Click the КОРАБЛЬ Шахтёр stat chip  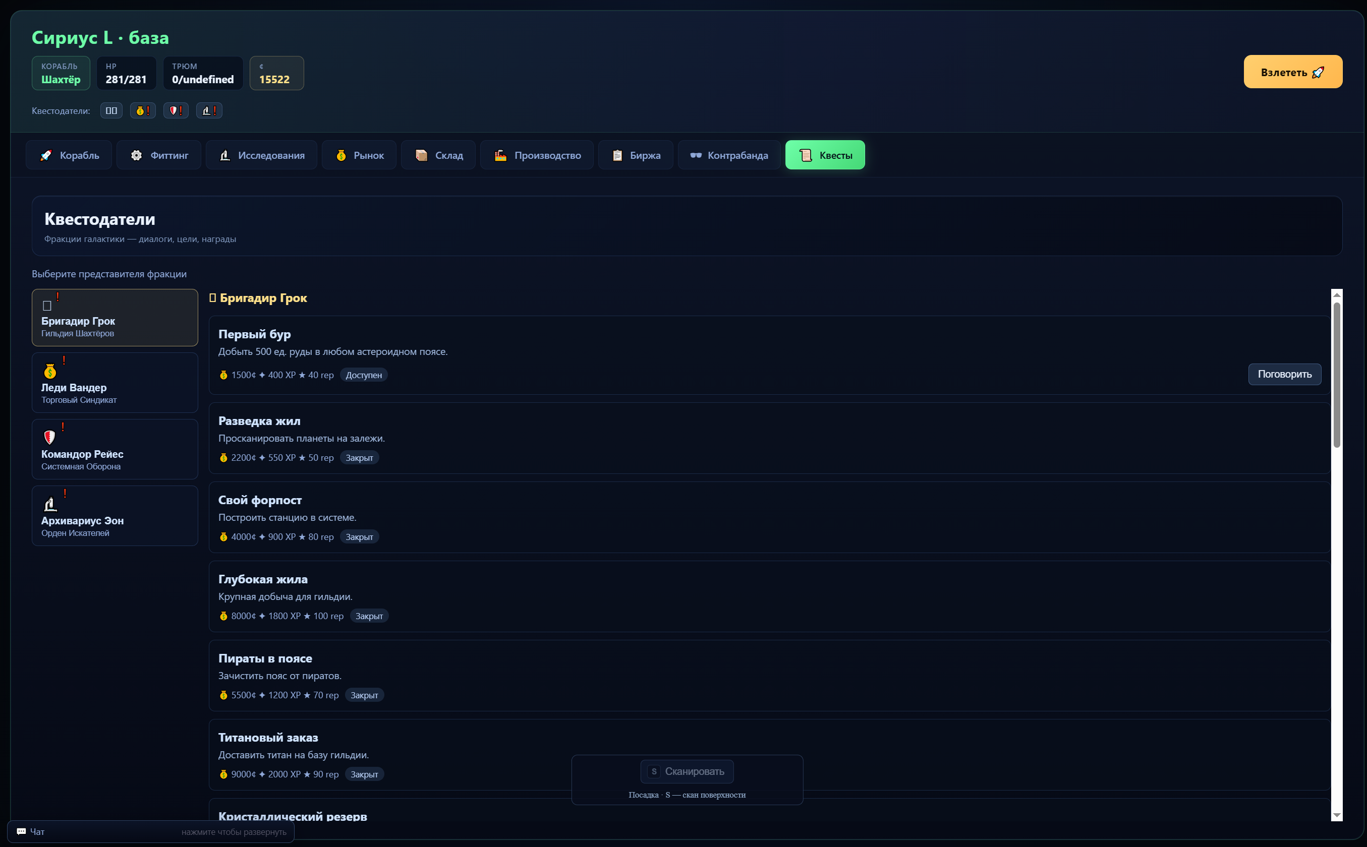tap(61, 73)
